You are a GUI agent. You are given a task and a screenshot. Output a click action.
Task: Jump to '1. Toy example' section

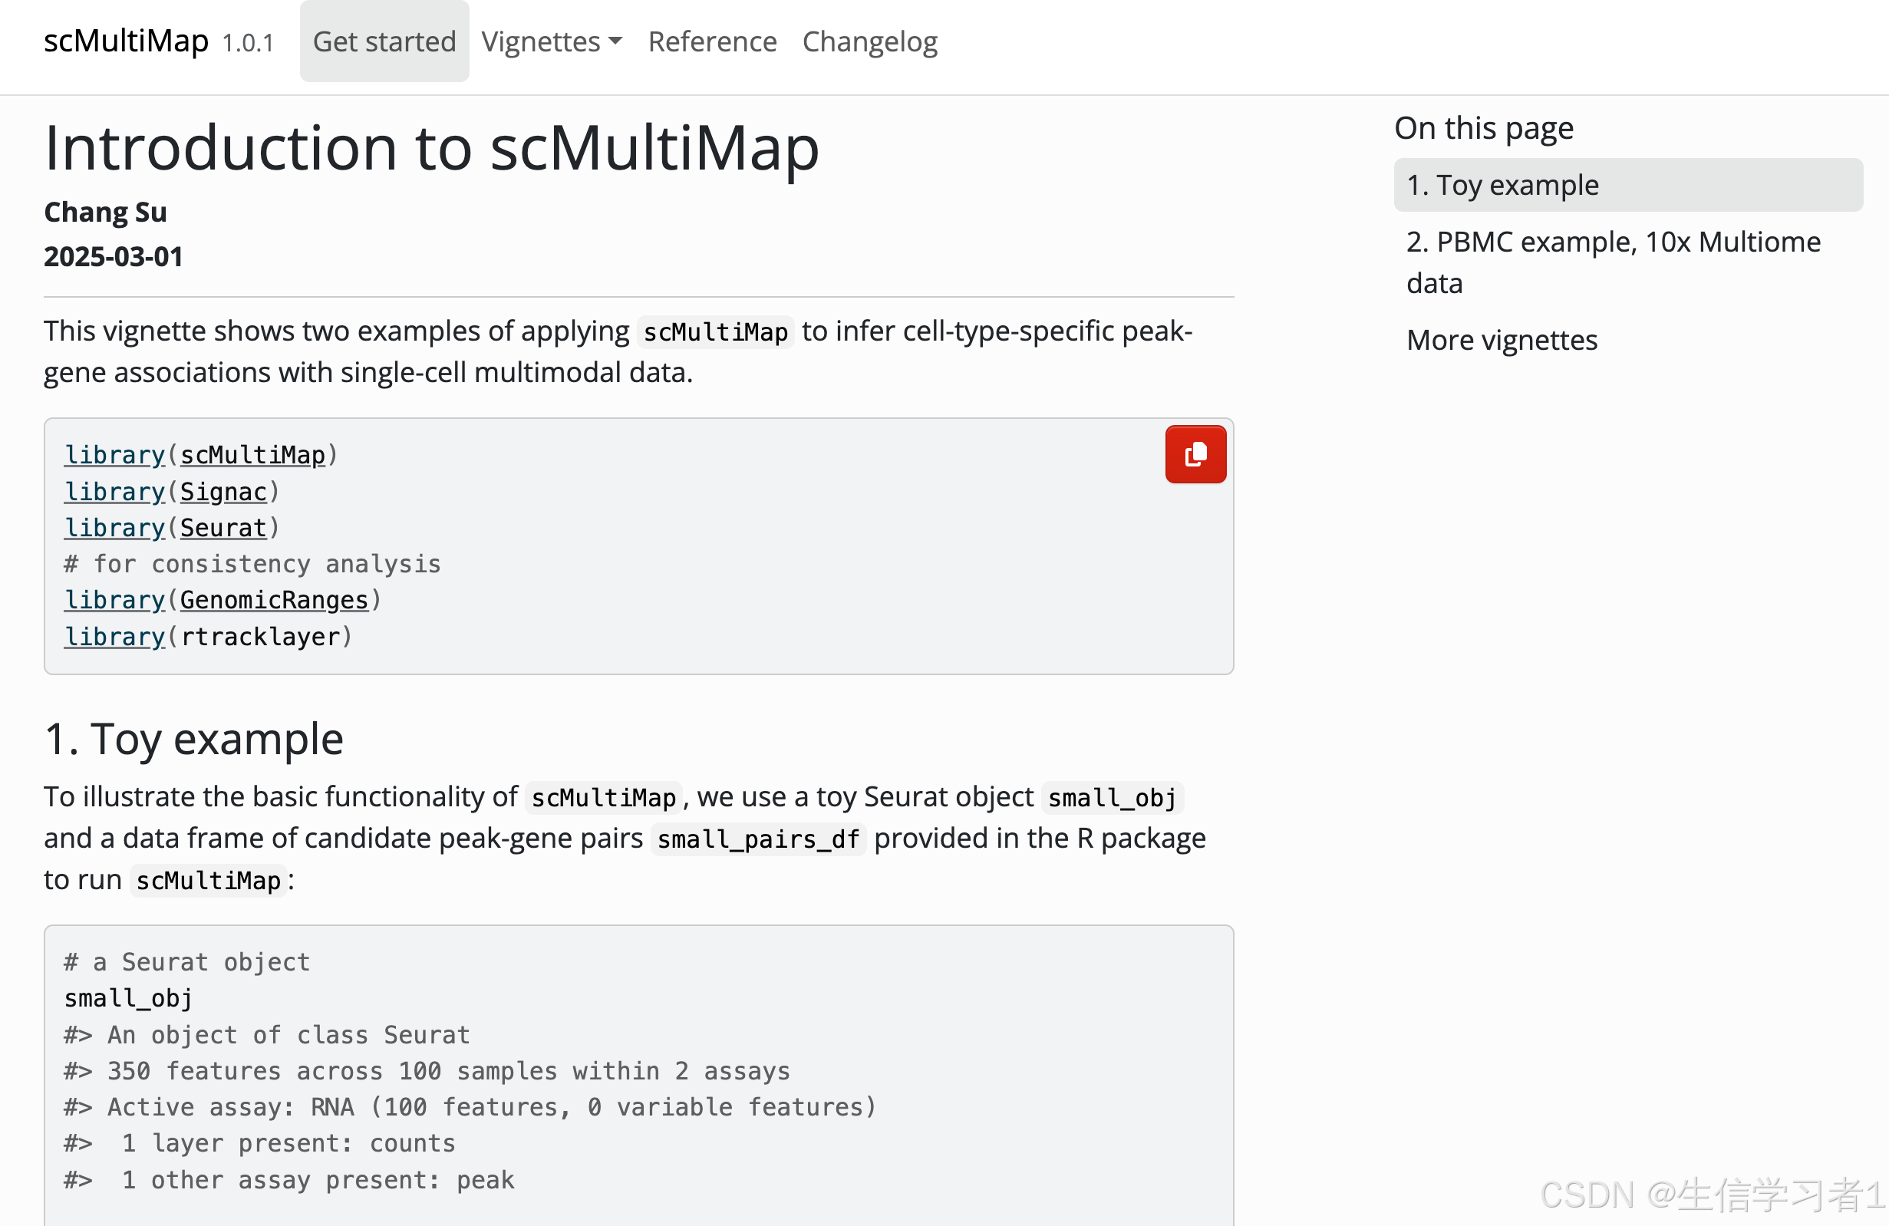1502,185
